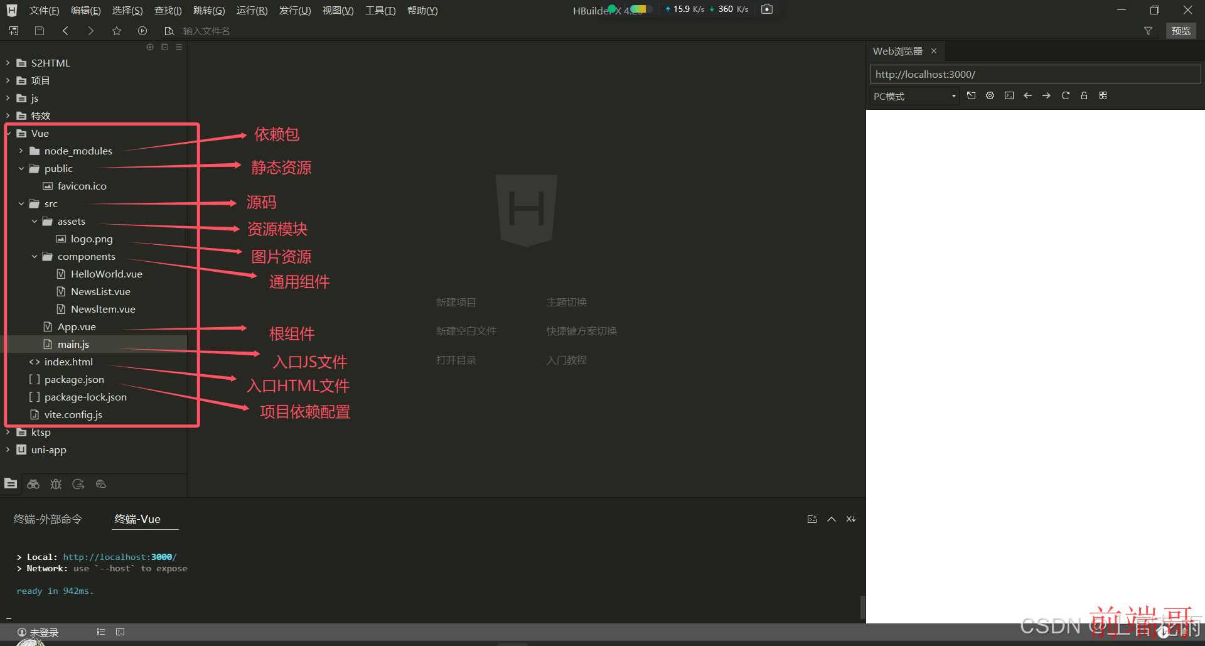Click 新建项目 on welcome page
The image size is (1205, 646).
click(456, 302)
